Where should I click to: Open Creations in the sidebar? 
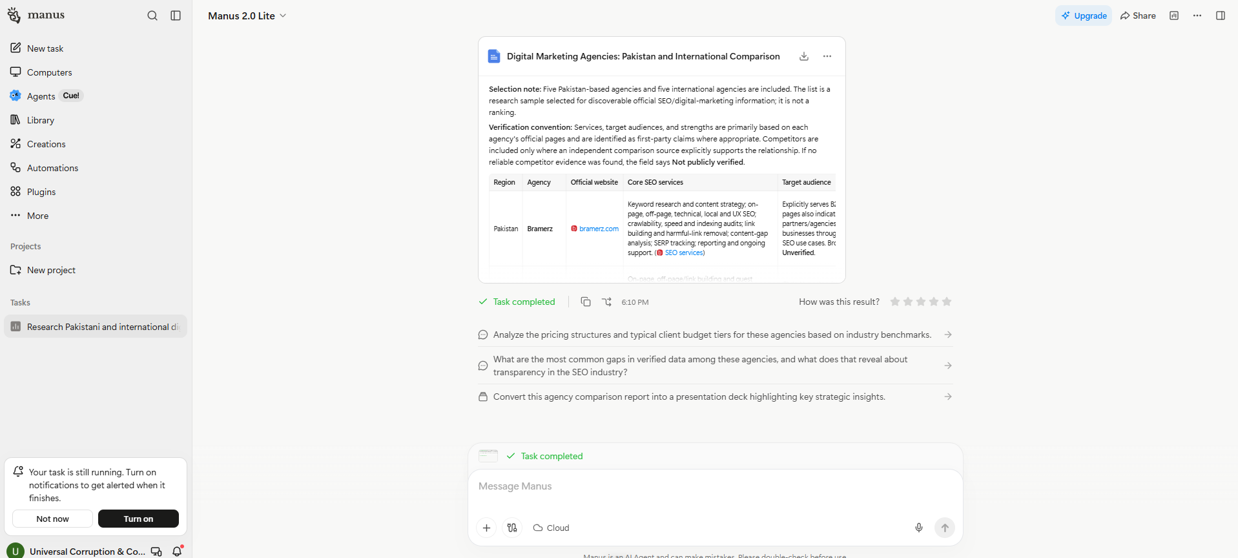click(96, 144)
